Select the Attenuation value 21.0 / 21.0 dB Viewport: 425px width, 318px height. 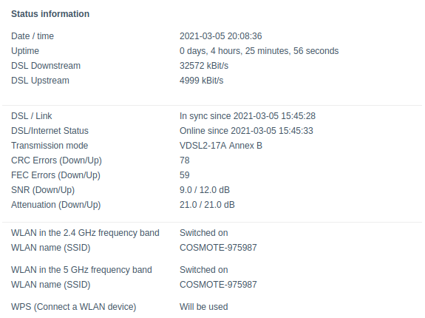(207, 205)
